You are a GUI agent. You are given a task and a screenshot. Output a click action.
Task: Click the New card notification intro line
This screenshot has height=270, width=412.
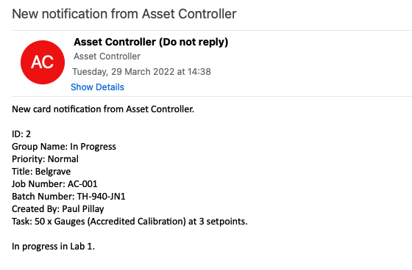coord(103,109)
